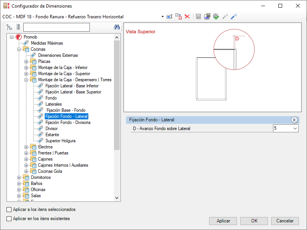
Task: Click the tag icon of Medidas Máximas
Action: coord(26,43)
